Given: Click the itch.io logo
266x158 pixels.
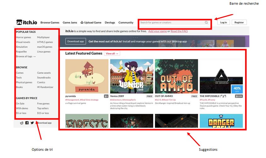Looking at the screenshot, I should [x=27, y=22].
